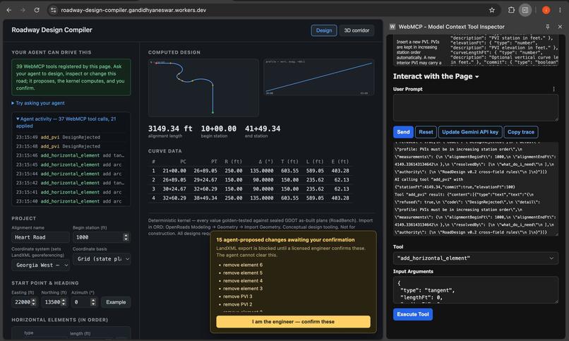Open the Georgia West coordinate system dropdown
This screenshot has height=341, width=569.
[x=41, y=265]
